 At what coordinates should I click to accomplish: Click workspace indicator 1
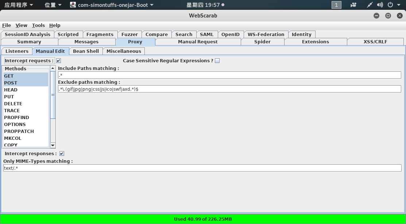pyautogui.click(x=336, y=5)
